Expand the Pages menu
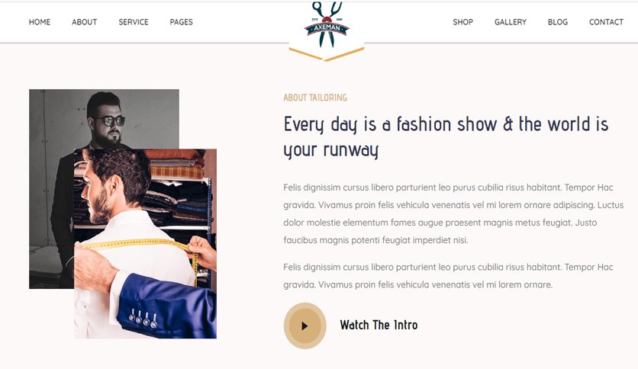 pos(181,22)
